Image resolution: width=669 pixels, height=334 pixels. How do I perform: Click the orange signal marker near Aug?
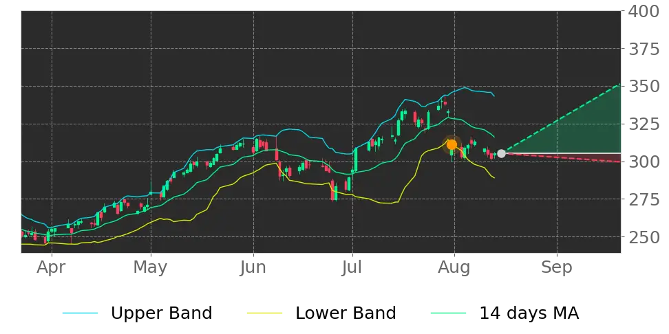[x=452, y=145]
